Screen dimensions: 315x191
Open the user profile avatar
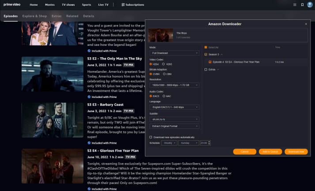[x=310, y=5]
